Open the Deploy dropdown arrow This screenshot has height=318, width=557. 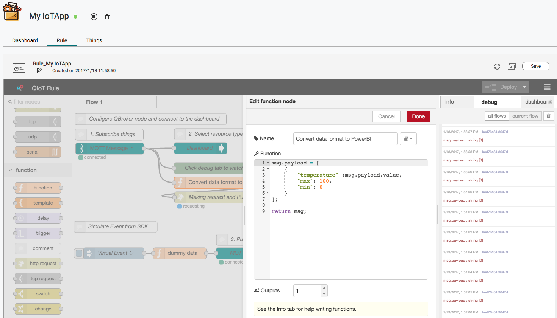[524, 87]
